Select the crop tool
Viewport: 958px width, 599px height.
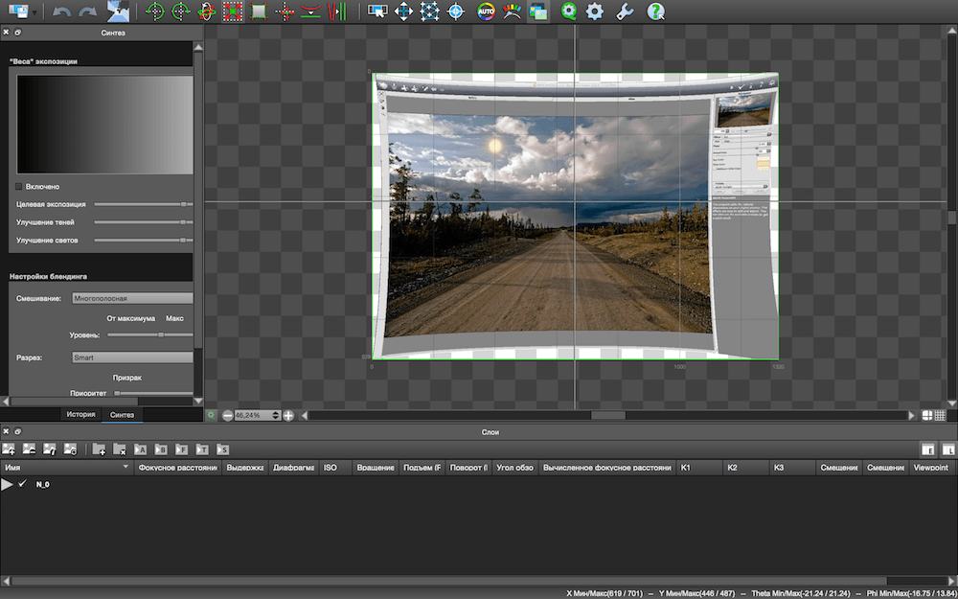(259, 11)
